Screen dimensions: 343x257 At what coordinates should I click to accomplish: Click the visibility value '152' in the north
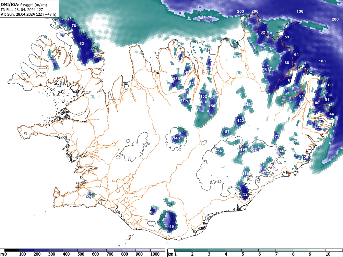203,96
